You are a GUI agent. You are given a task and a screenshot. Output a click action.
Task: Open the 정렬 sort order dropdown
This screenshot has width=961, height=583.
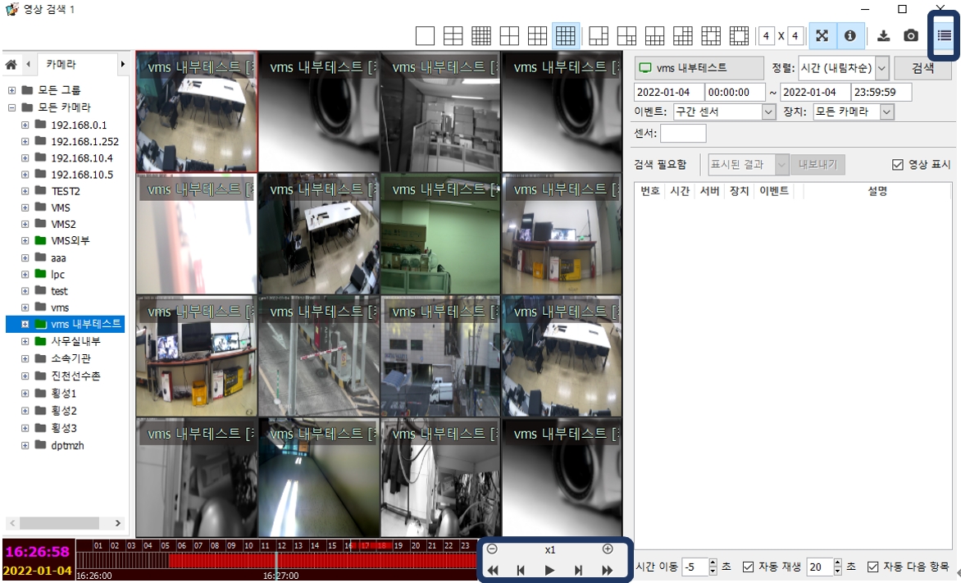click(882, 68)
